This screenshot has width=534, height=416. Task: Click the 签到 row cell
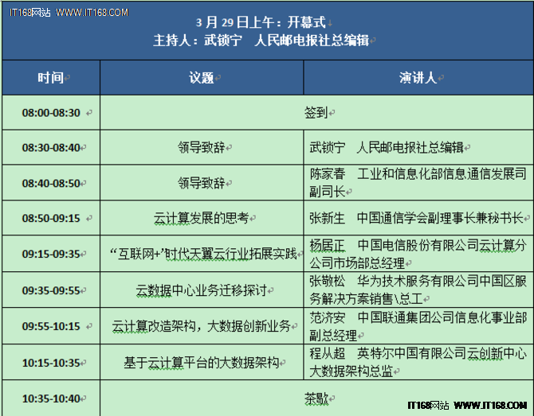(x=316, y=113)
